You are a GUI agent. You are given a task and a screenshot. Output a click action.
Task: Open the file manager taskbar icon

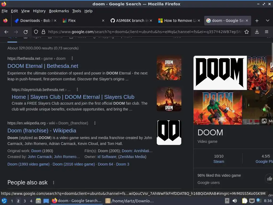coord(38,201)
